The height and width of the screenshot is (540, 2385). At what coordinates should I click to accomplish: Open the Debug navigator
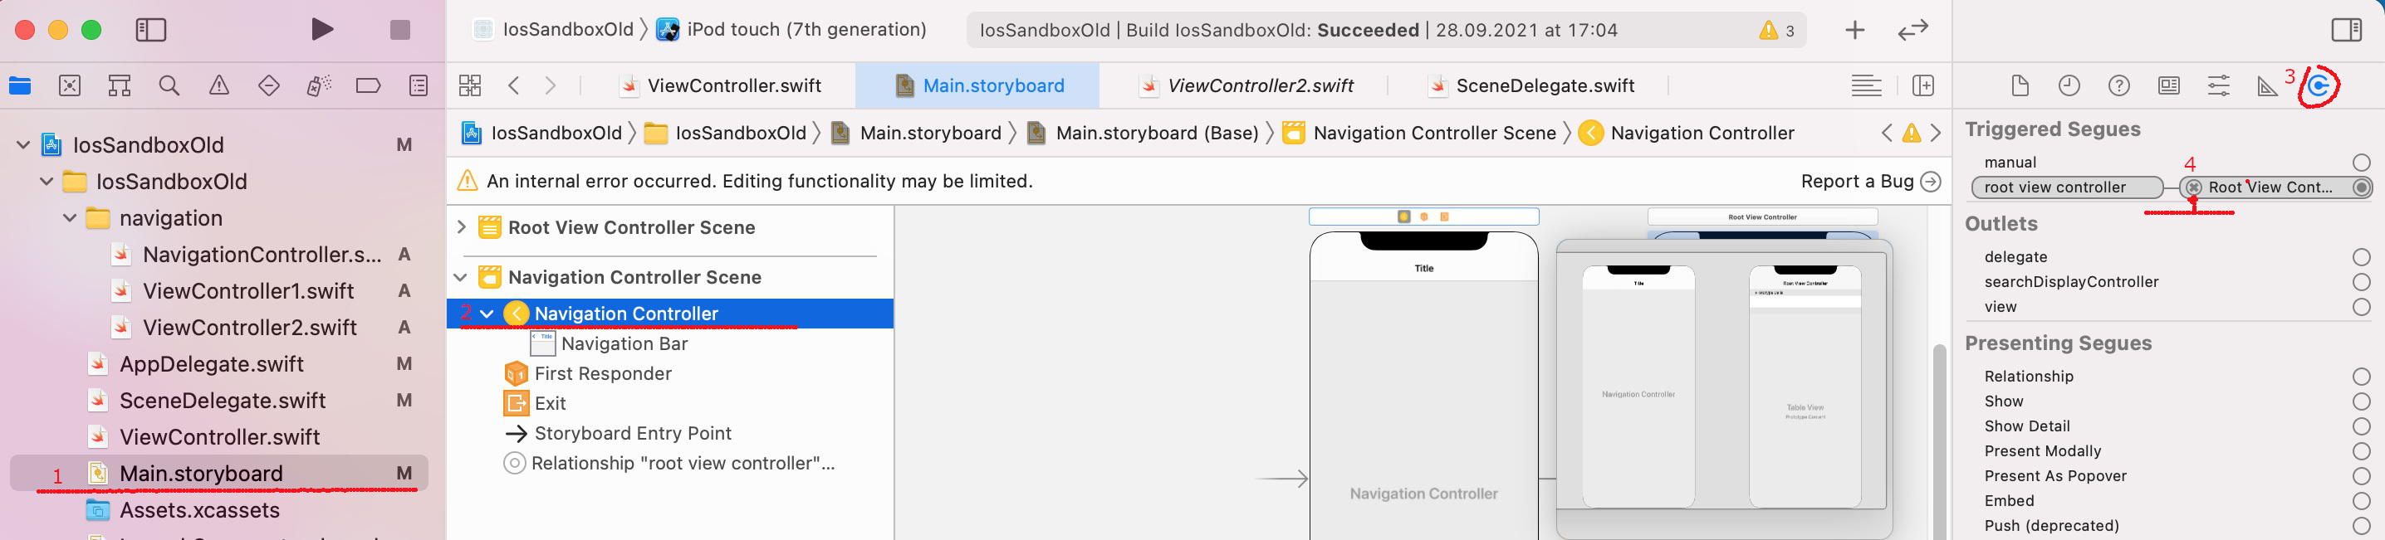(x=319, y=86)
